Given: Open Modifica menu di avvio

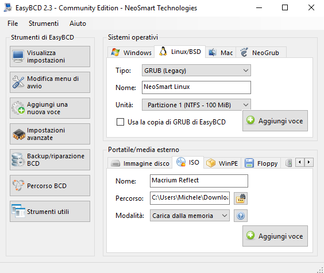Looking at the screenshot, I should click(50, 83).
